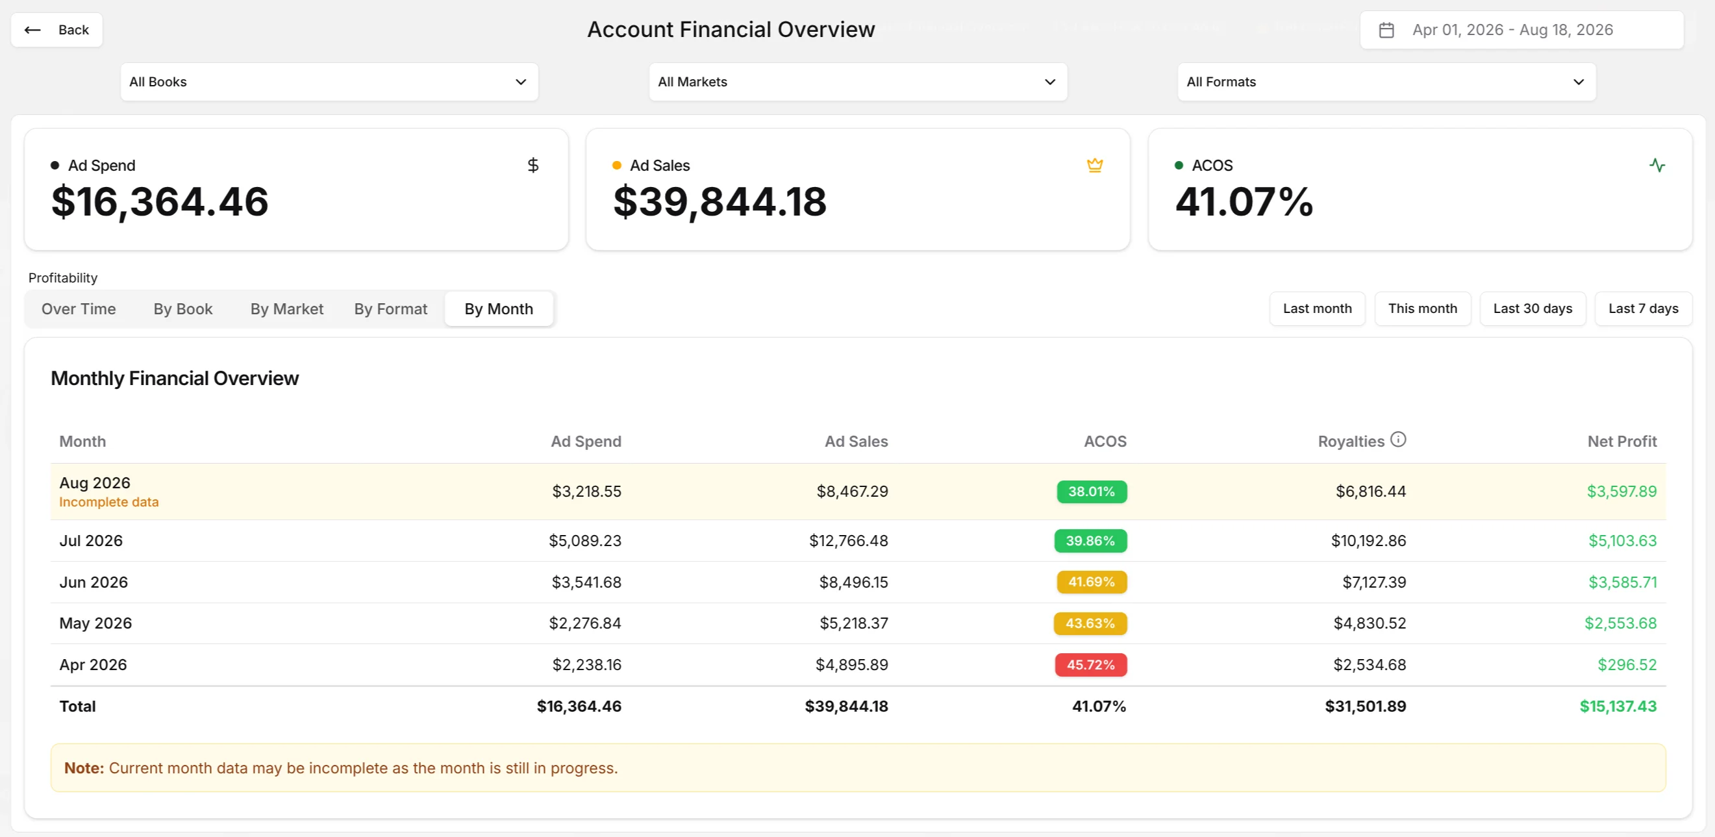Click the Incomplete data warning text
The image size is (1715, 837).
[108, 502]
